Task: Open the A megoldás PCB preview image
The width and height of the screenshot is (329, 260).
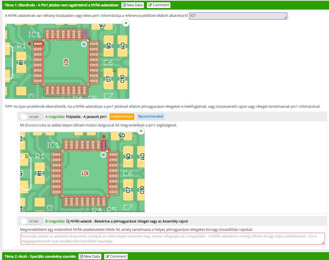Action: pos(82,171)
